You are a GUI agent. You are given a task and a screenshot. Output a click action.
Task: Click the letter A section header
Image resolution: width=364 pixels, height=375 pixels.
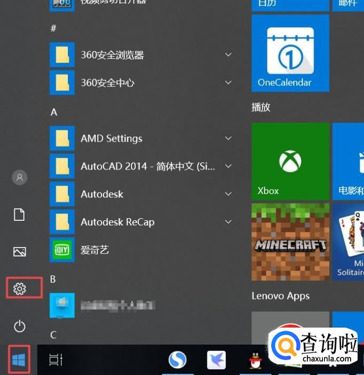54,112
